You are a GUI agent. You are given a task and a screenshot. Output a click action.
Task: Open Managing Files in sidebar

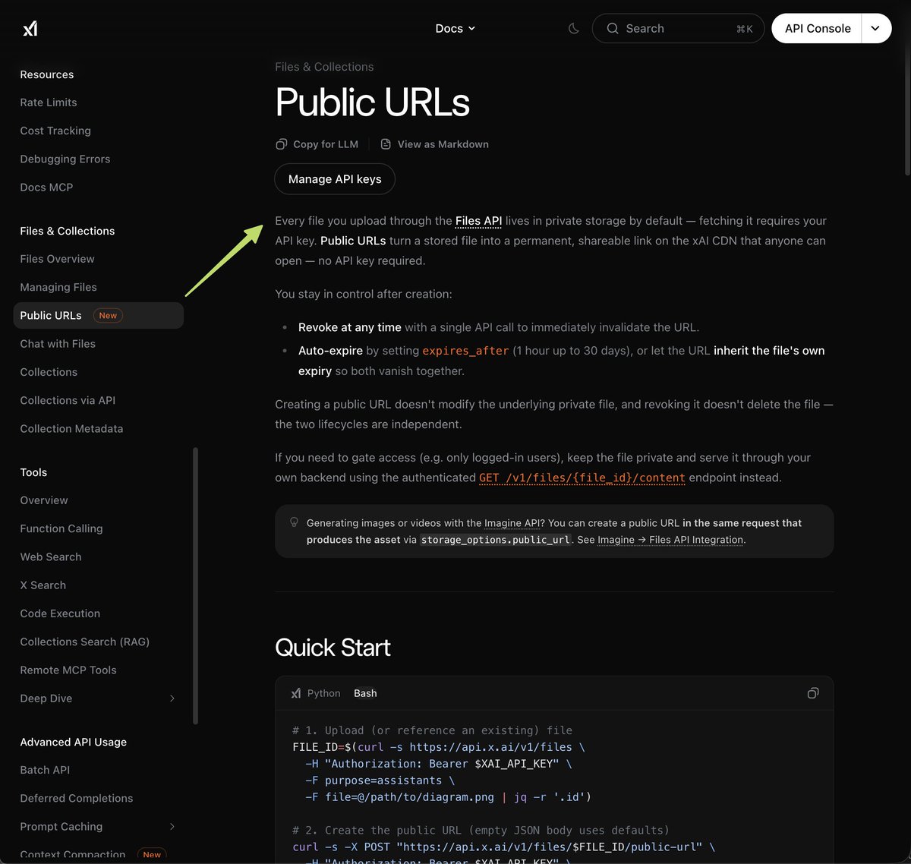58,287
